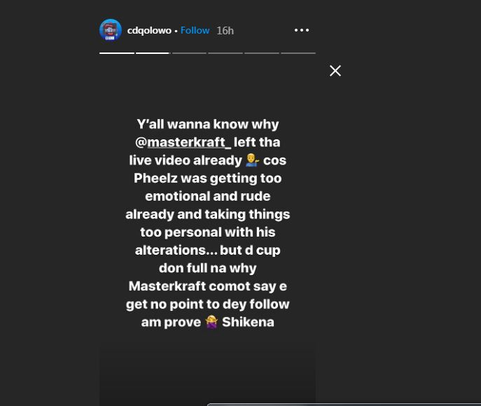Click the horizontal scrollbar at the bottom
This screenshot has width=481, height=406.
click(x=343, y=404)
